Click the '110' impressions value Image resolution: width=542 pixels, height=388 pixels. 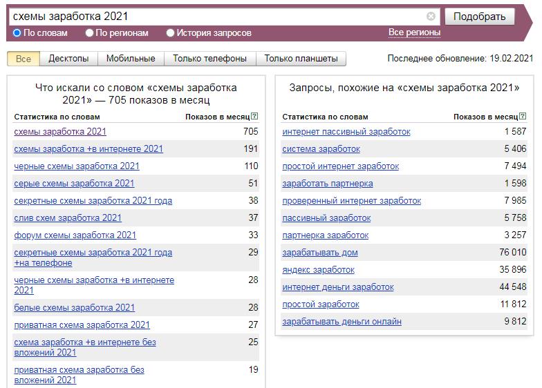(251, 166)
